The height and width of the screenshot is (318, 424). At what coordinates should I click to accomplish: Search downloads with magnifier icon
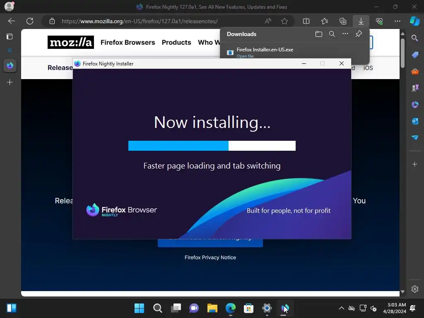[x=332, y=34]
